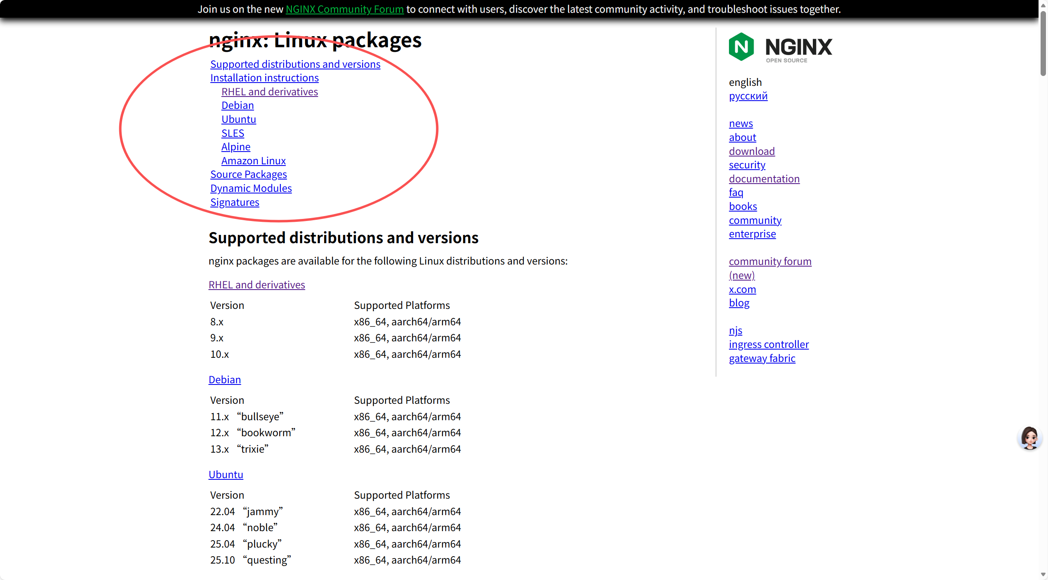Open the njs project link
The height and width of the screenshot is (580, 1048).
coord(735,330)
